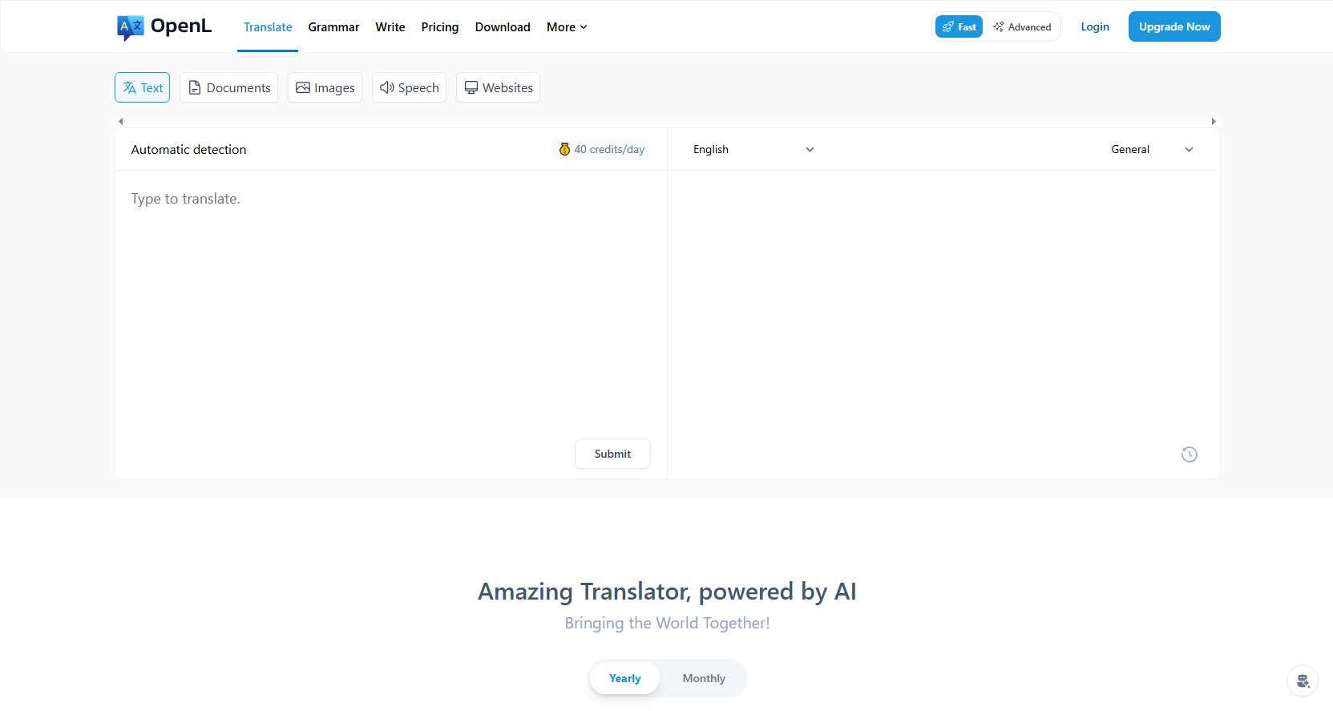
Task: Switch to Advanced translation mode
Action: point(1022,26)
